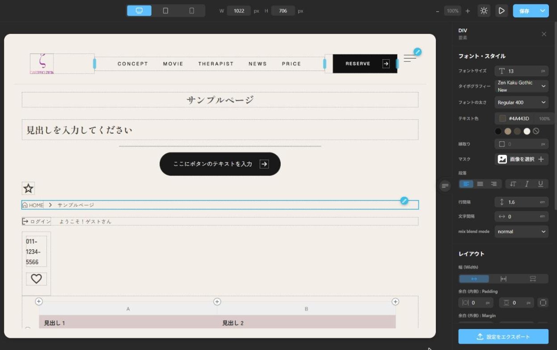Select the black preset color
The height and width of the screenshot is (350, 557).
point(498,131)
